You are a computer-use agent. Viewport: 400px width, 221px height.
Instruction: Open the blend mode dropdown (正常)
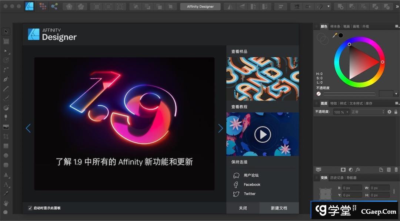click(x=368, y=112)
